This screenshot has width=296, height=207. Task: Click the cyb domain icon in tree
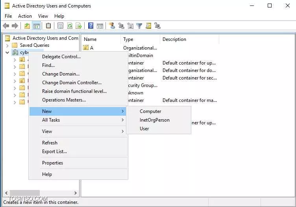[x=15, y=52]
